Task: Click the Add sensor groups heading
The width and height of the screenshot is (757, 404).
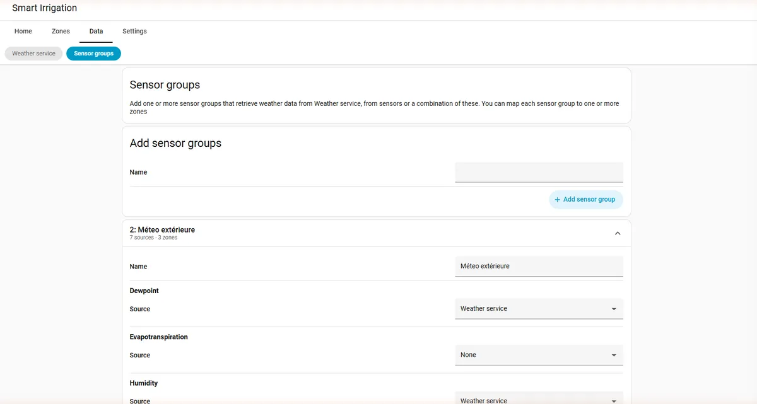Action: (x=175, y=143)
